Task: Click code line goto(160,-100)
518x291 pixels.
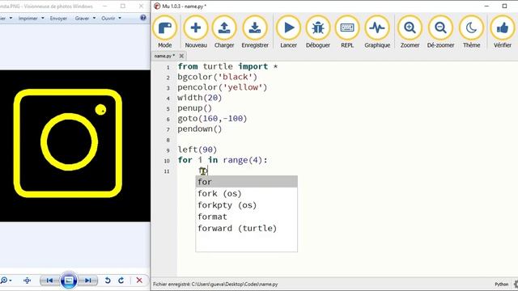Action: tap(212, 119)
